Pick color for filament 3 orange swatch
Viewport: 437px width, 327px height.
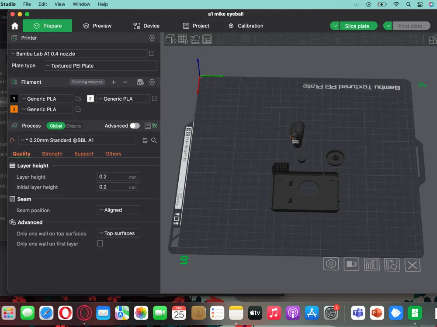click(x=14, y=109)
